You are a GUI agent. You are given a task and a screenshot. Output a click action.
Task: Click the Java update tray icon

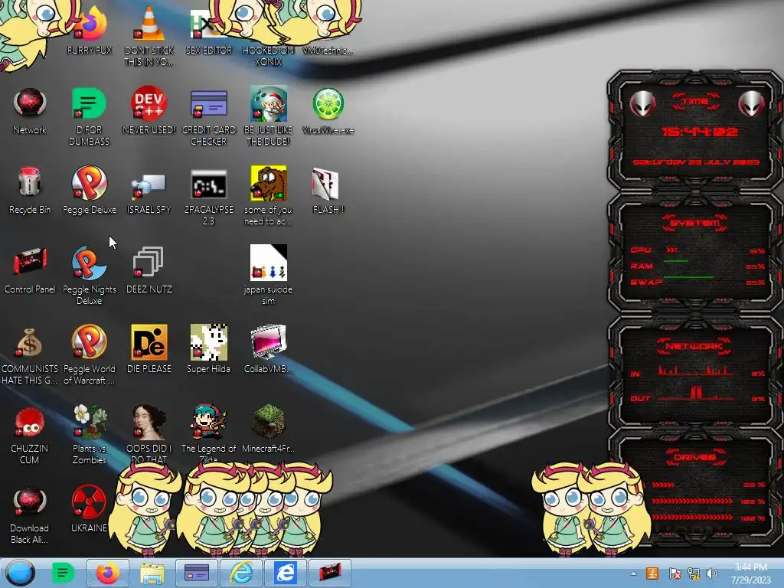[x=652, y=573]
